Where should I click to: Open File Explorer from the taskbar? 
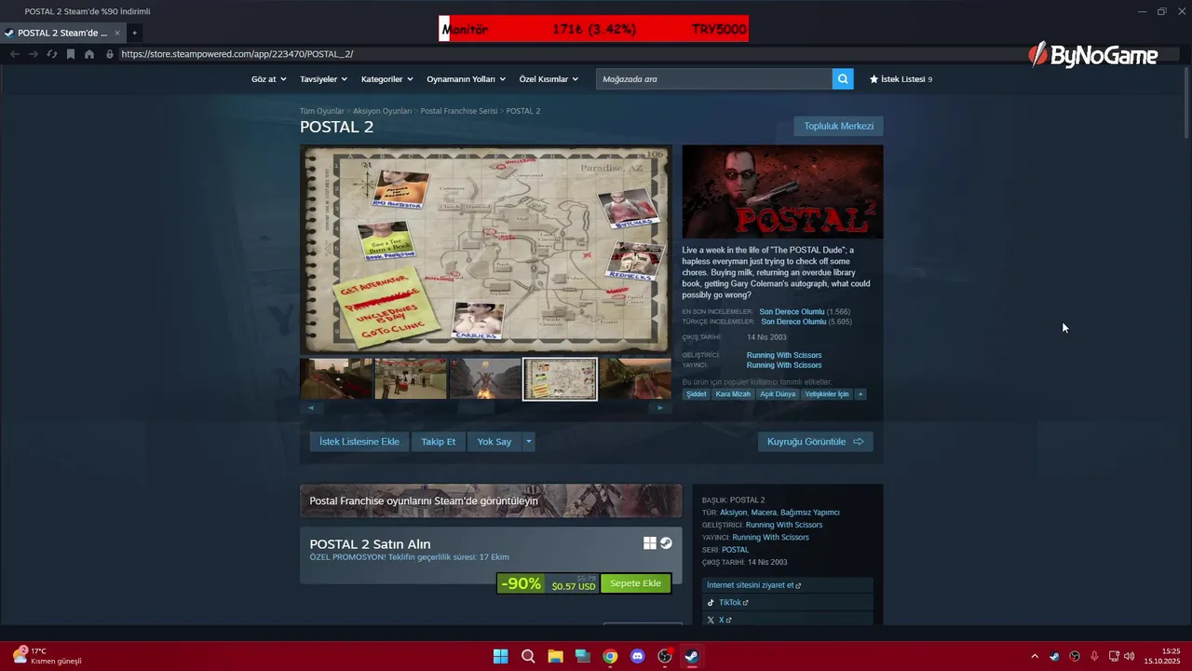point(555,656)
